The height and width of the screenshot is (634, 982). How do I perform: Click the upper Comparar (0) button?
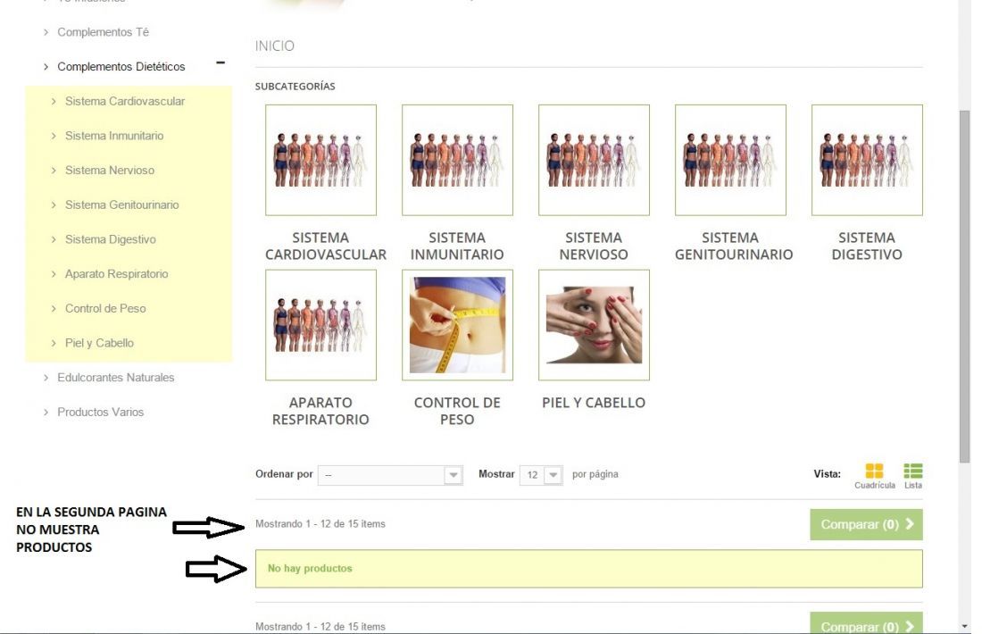coord(866,524)
